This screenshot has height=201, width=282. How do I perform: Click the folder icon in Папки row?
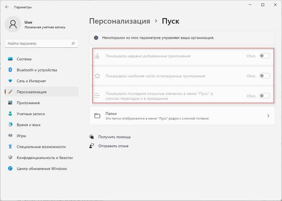(x=97, y=116)
